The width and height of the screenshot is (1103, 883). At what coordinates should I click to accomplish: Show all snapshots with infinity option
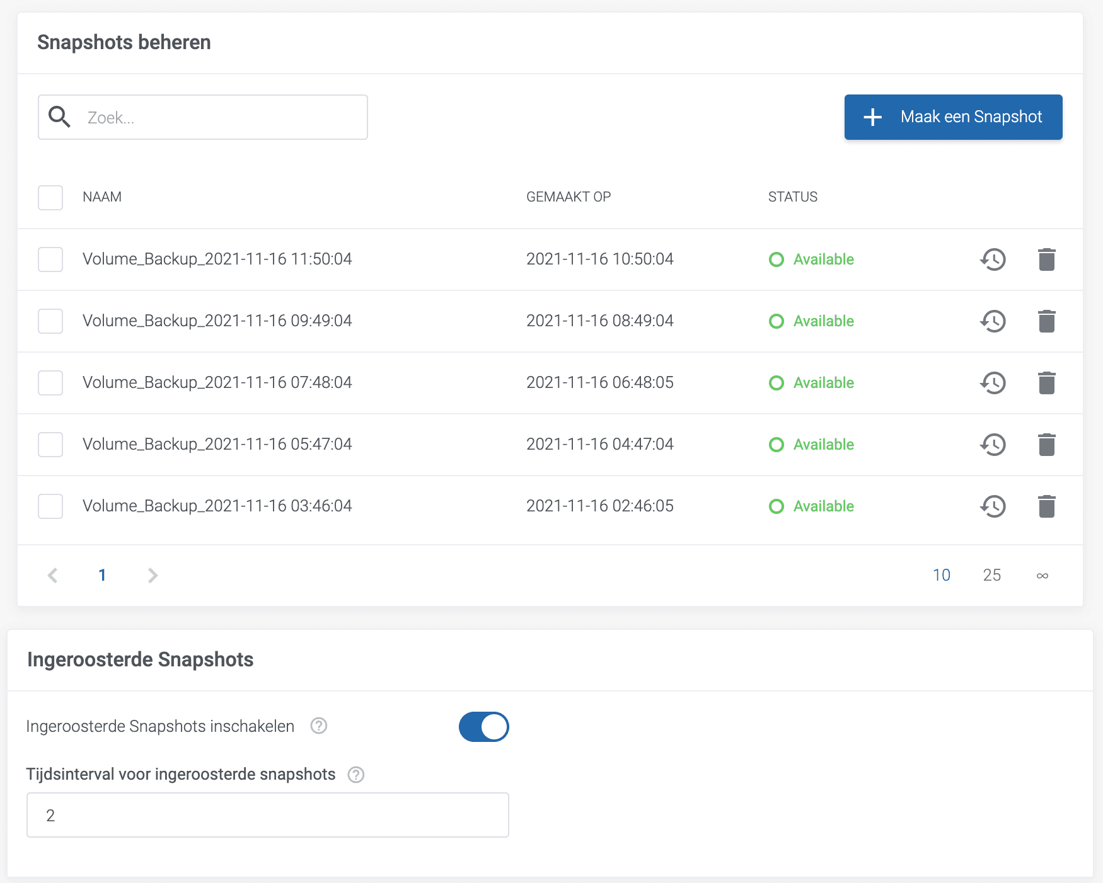pyautogui.click(x=1042, y=575)
